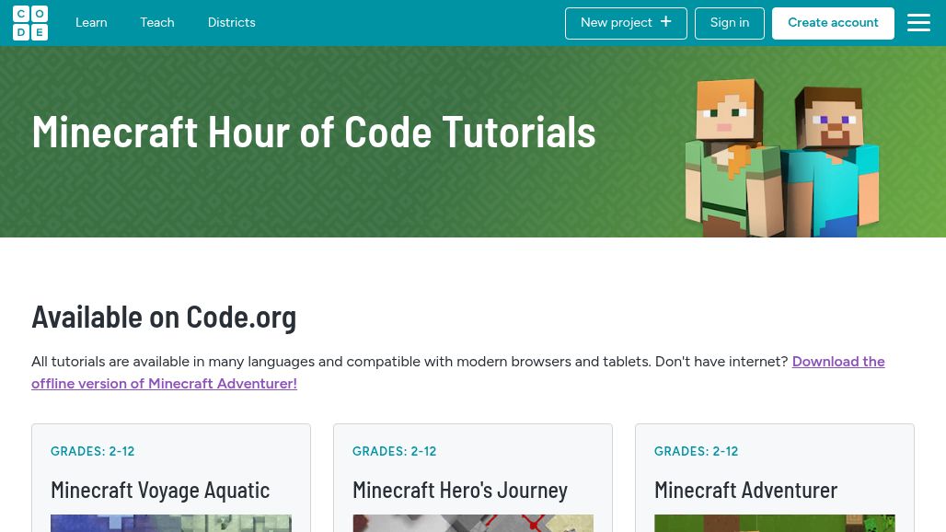Open the Districts menu item

(x=232, y=23)
